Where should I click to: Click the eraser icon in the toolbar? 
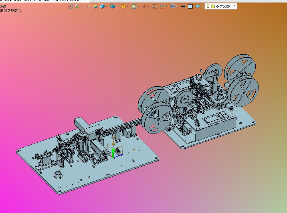tap(88, 6)
